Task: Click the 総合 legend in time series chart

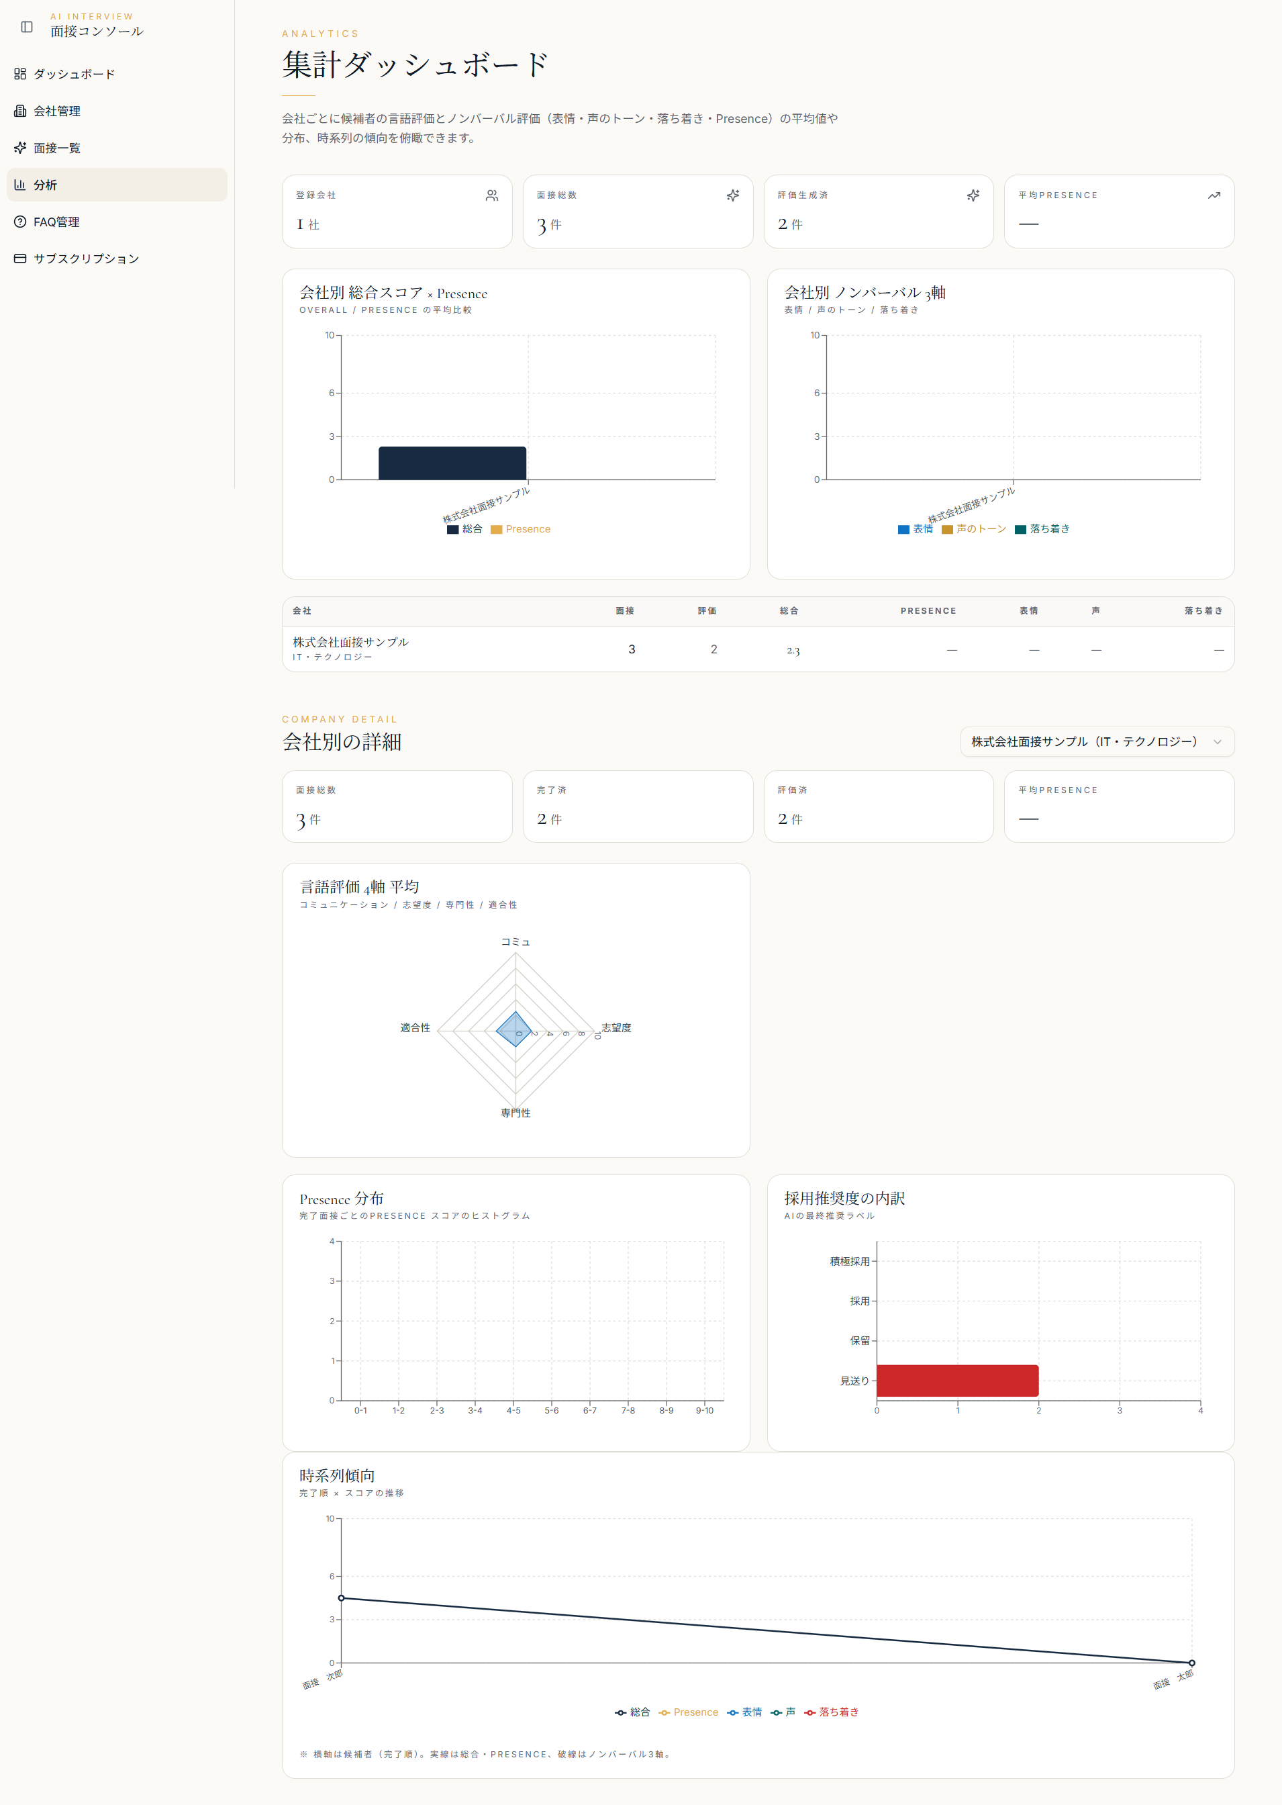Action: [632, 1712]
